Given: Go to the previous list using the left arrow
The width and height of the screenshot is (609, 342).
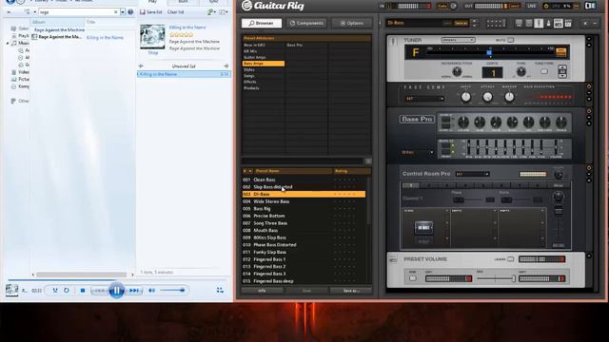Looking at the screenshot, I should click(141, 66).
